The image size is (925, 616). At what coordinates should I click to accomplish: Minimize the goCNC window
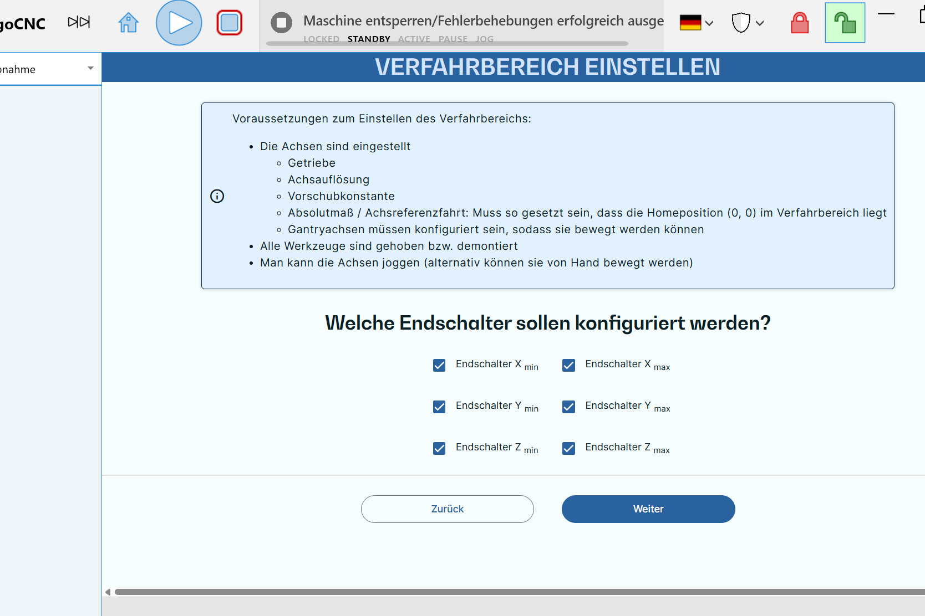coord(886,13)
